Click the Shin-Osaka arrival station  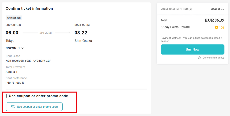pyautogui.click(x=83, y=41)
